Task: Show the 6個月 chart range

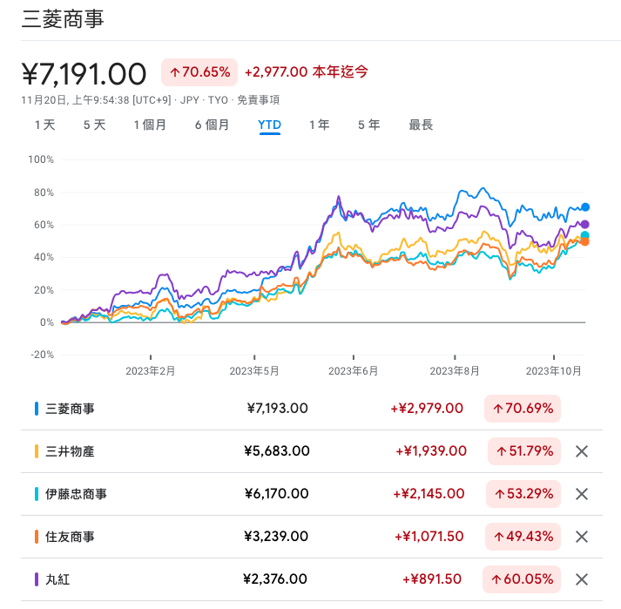Action: click(x=212, y=125)
